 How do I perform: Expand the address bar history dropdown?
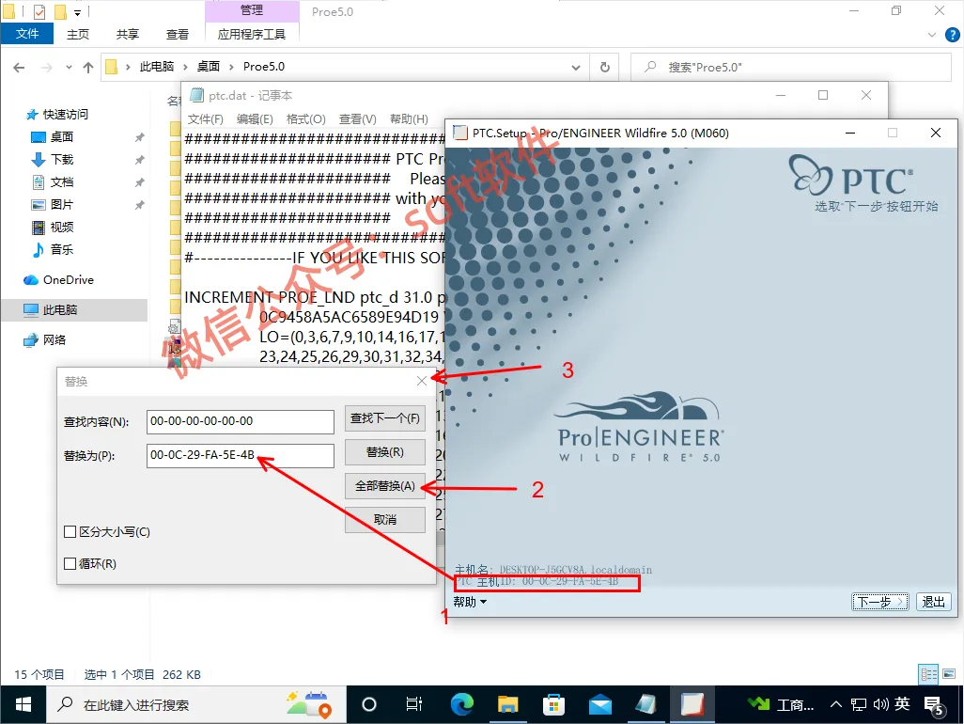(x=575, y=67)
